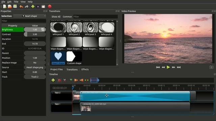The image size is (216, 121).
Task: Rewind the video preview
Action: coord(163,67)
